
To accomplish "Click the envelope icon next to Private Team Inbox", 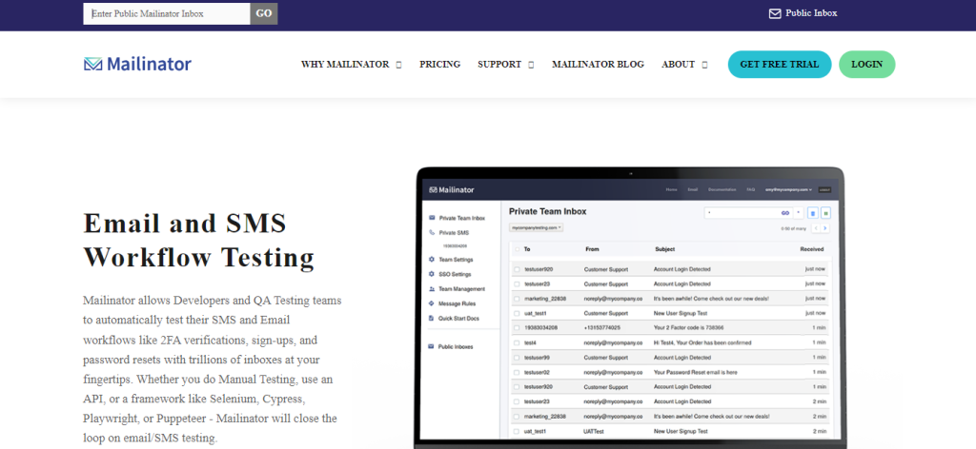I will [432, 218].
